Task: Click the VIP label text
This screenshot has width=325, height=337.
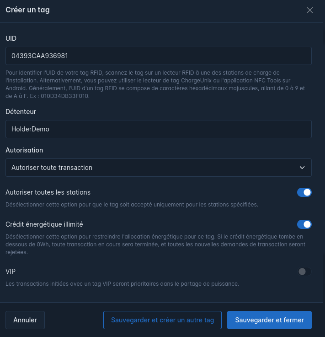Action: click(11, 272)
